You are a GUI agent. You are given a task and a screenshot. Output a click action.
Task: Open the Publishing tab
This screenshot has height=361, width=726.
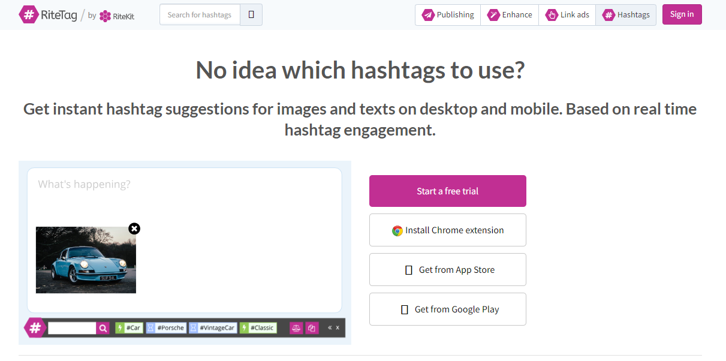tap(448, 15)
